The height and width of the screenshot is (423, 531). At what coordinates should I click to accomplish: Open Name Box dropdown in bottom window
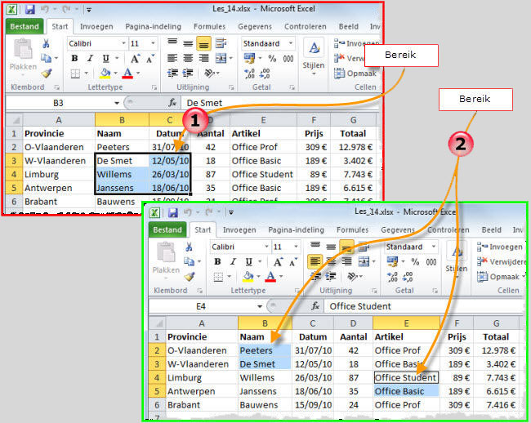click(x=260, y=306)
